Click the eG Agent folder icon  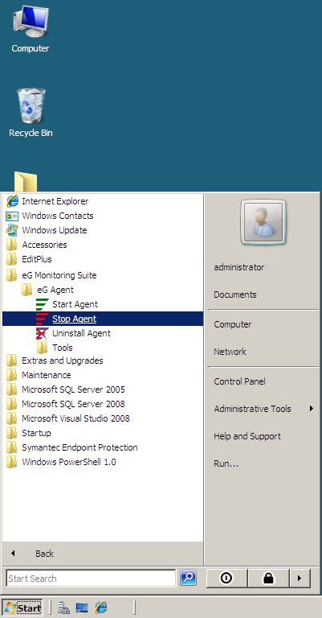tap(27, 290)
